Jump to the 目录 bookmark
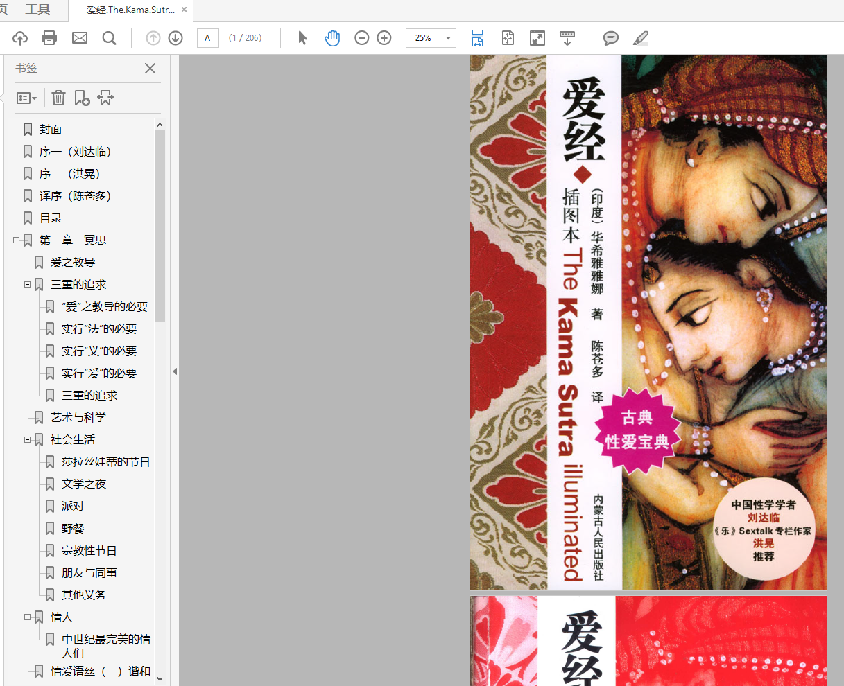844x686 pixels. pyautogui.click(x=51, y=218)
